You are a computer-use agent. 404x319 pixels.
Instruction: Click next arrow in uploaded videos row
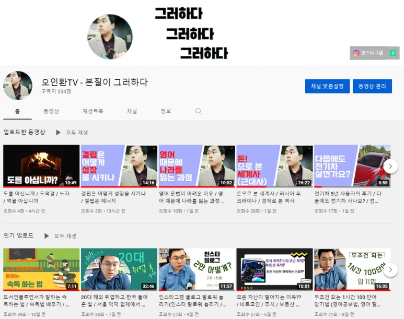pyautogui.click(x=390, y=167)
